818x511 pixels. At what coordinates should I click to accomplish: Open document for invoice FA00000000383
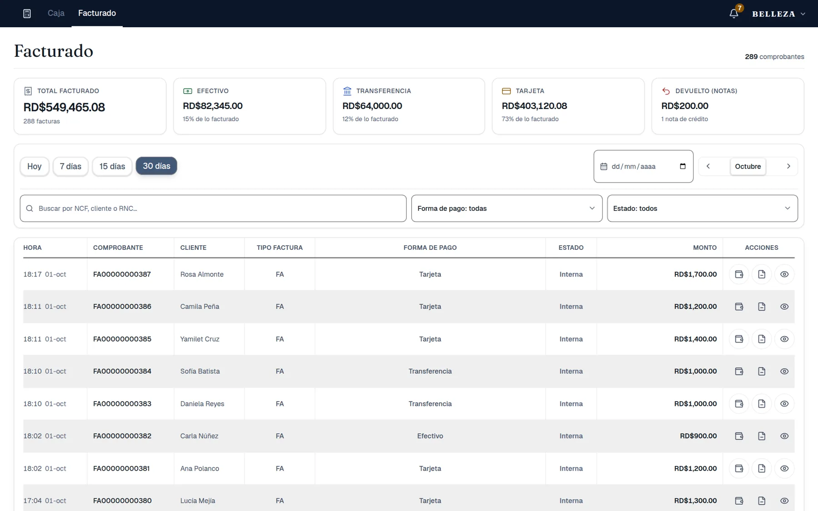pyautogui.click(x=762, y=404)
